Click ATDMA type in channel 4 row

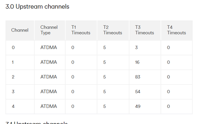click(49, 106)
